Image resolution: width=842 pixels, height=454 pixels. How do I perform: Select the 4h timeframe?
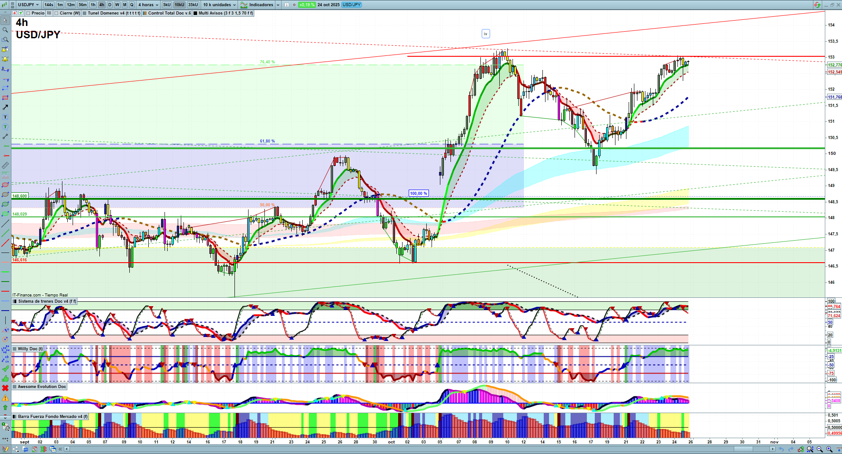coord(102,5)
